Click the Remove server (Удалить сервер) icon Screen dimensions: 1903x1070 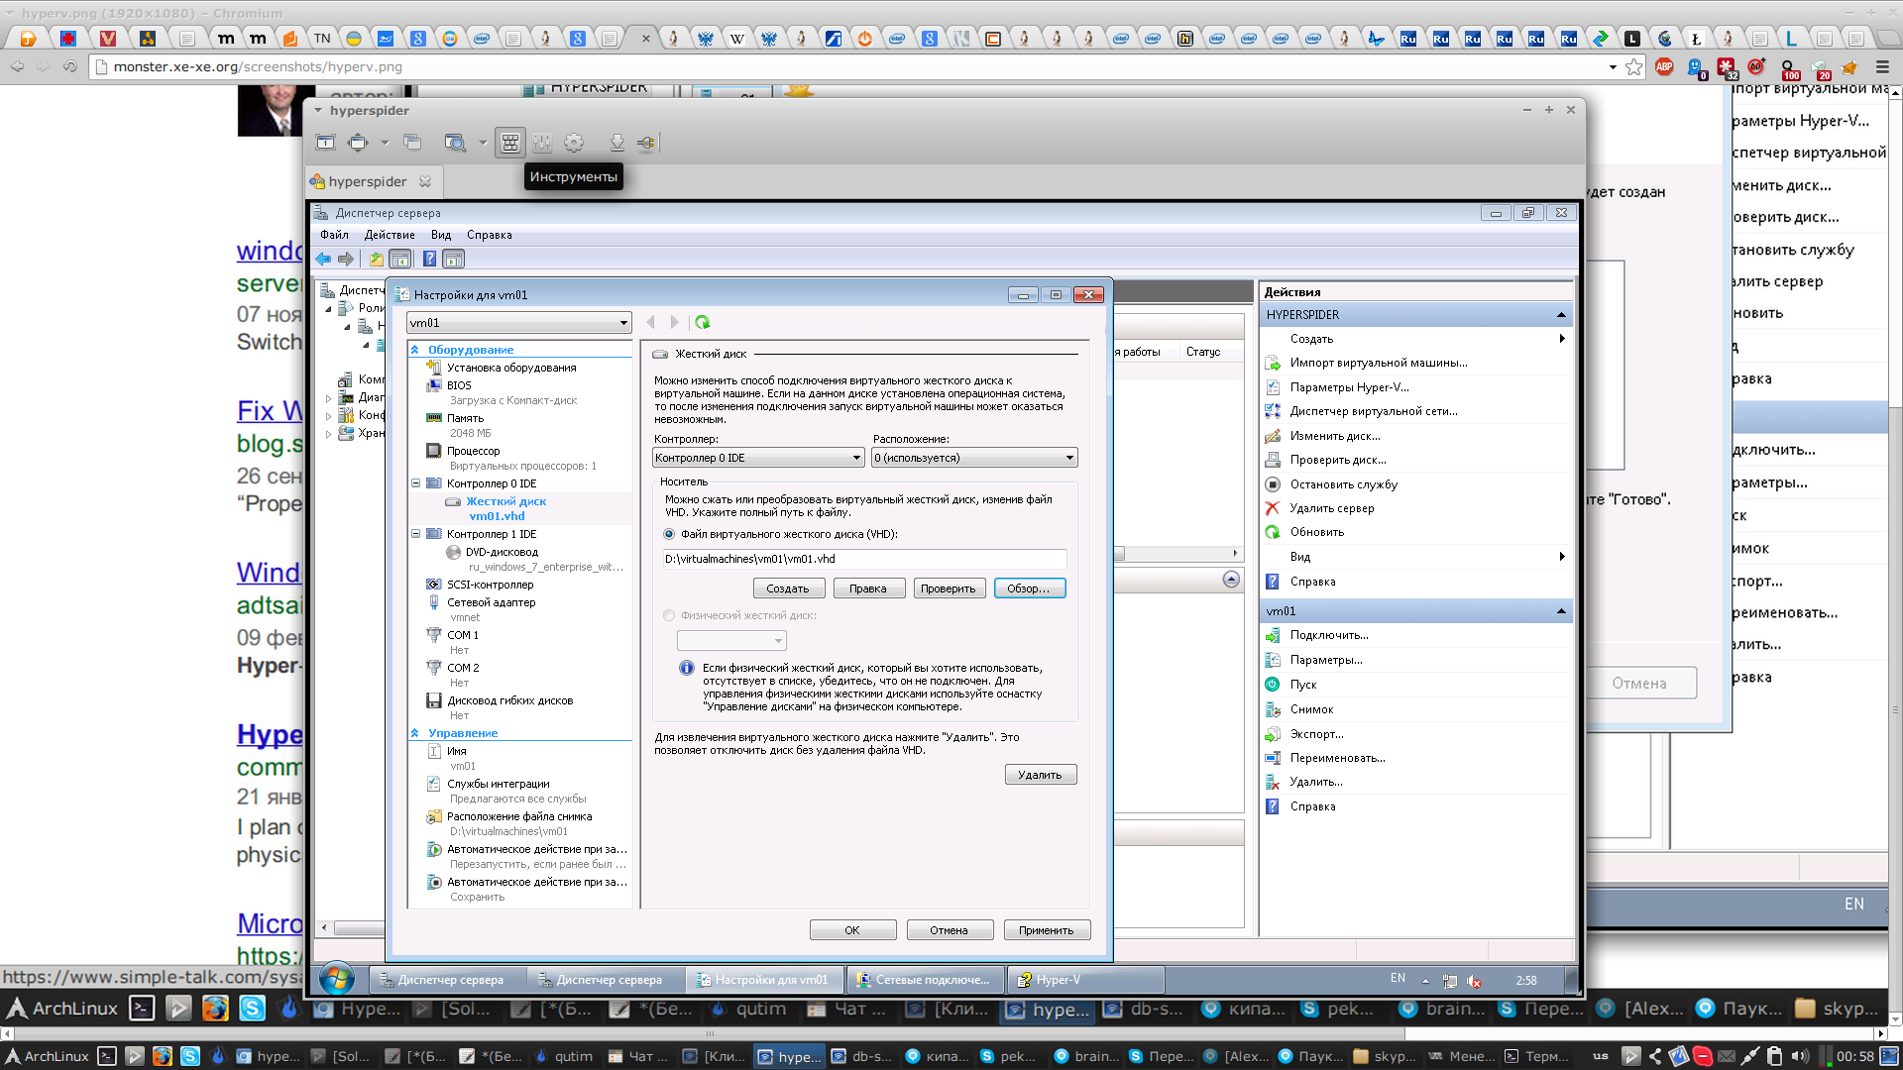[x=1273, y=508]
